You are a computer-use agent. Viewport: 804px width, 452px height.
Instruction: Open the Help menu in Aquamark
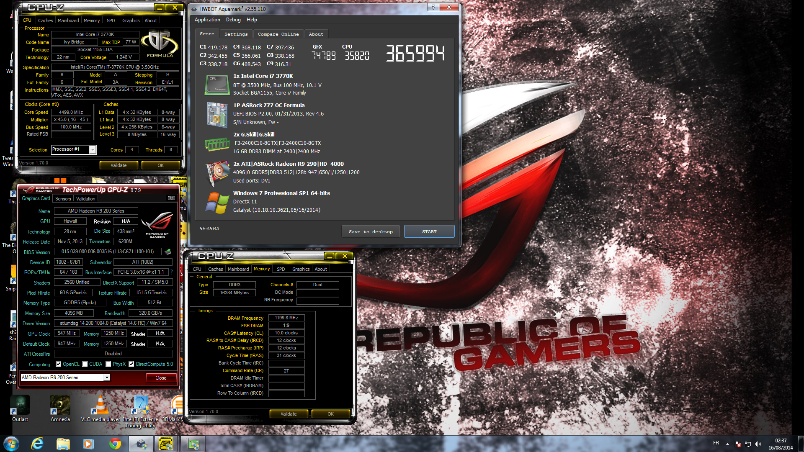coord(252,20)
